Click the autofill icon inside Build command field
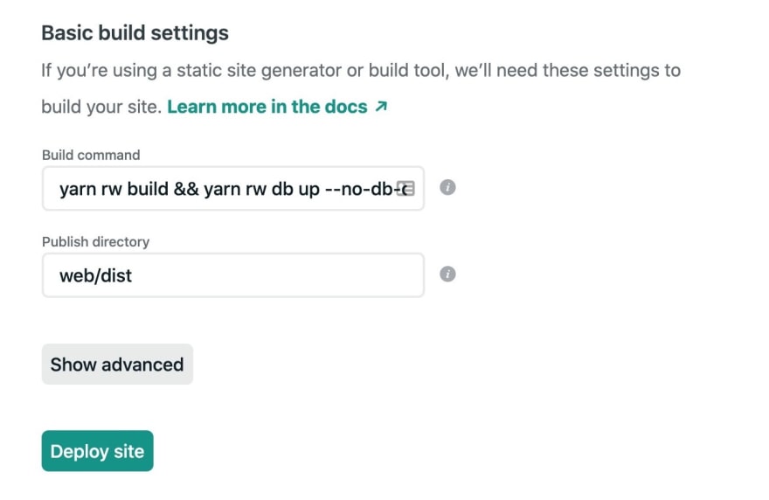 point(405,189)
